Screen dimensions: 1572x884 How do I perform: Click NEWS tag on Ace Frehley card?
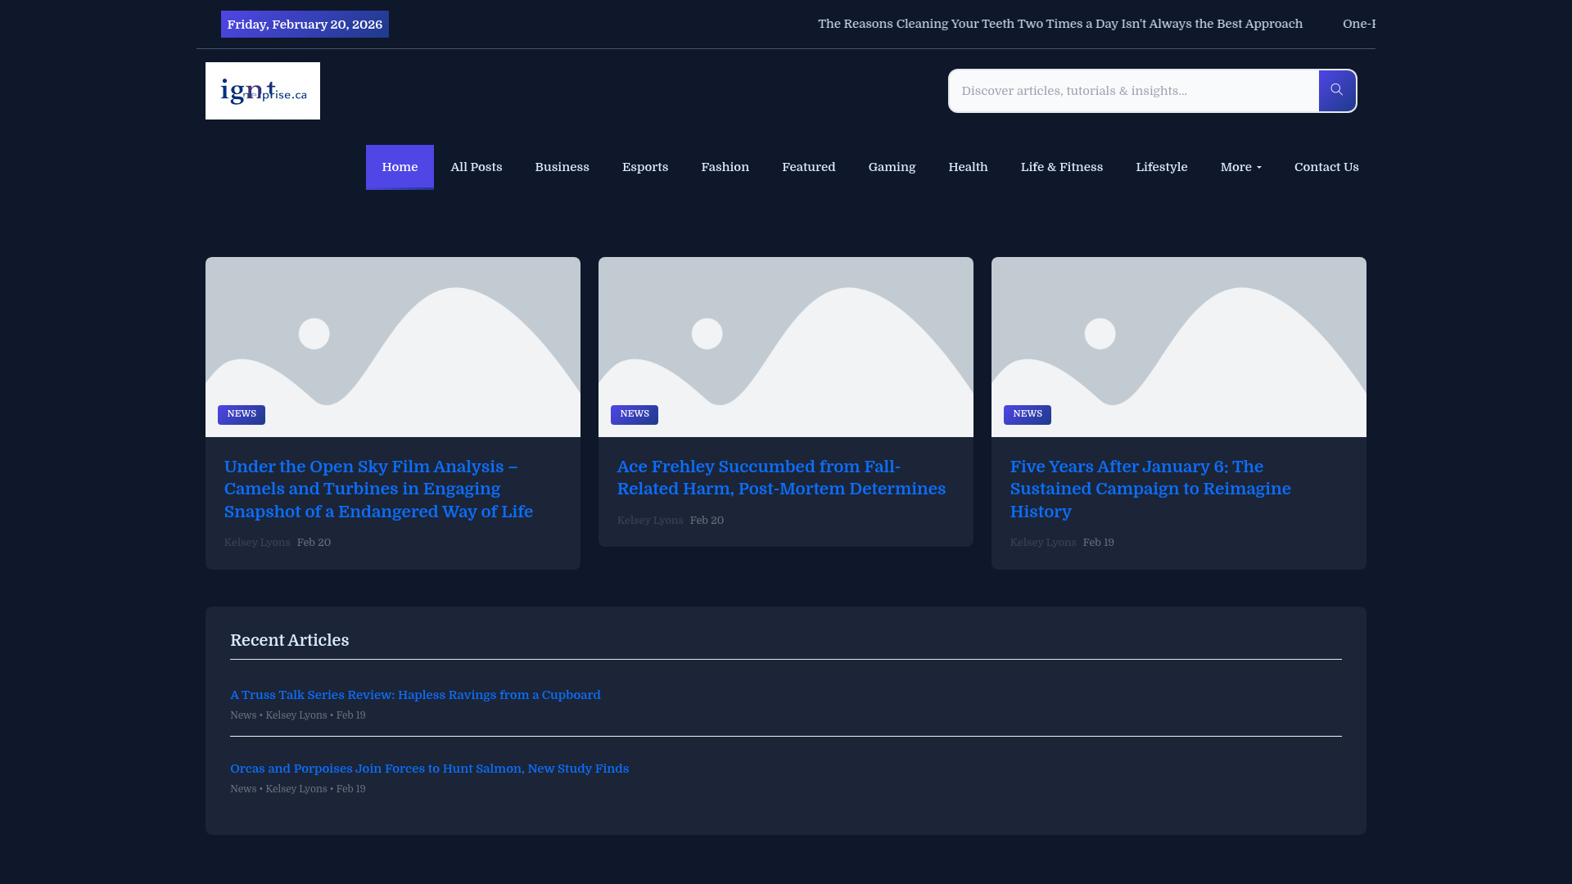[x=635, y=414]
